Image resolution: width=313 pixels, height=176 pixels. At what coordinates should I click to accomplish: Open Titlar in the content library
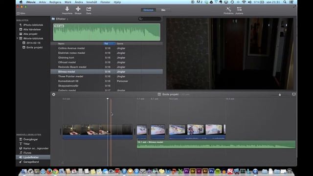pos(26,144)
